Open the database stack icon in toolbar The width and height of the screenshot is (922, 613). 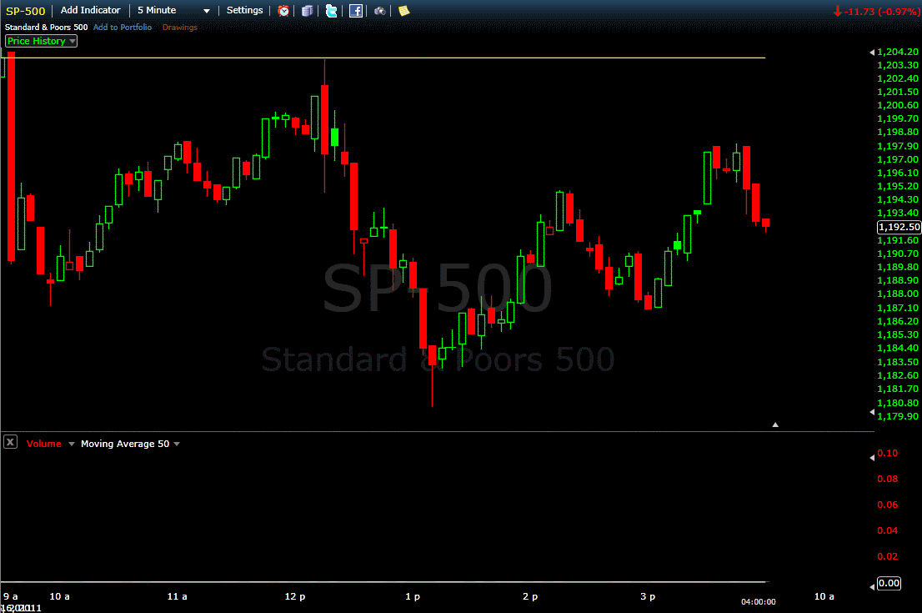coord(307,11)
